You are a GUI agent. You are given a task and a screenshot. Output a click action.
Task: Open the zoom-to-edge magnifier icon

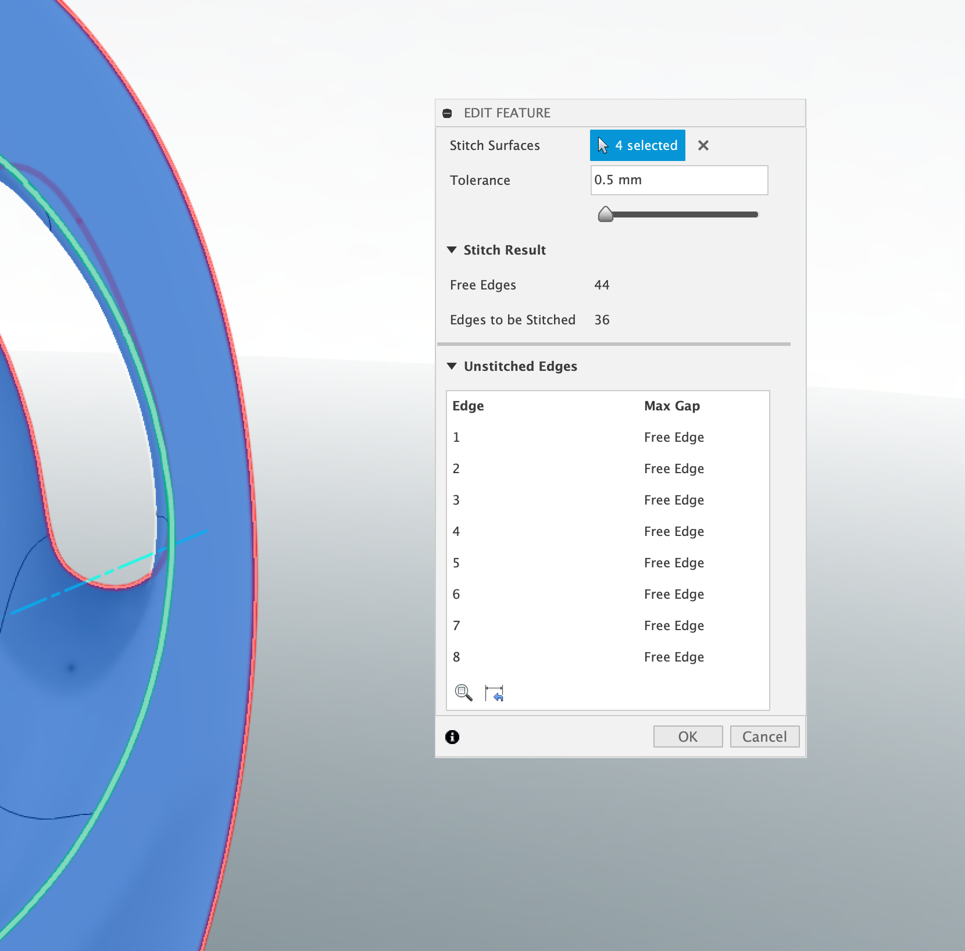click(x=463, y=692)
